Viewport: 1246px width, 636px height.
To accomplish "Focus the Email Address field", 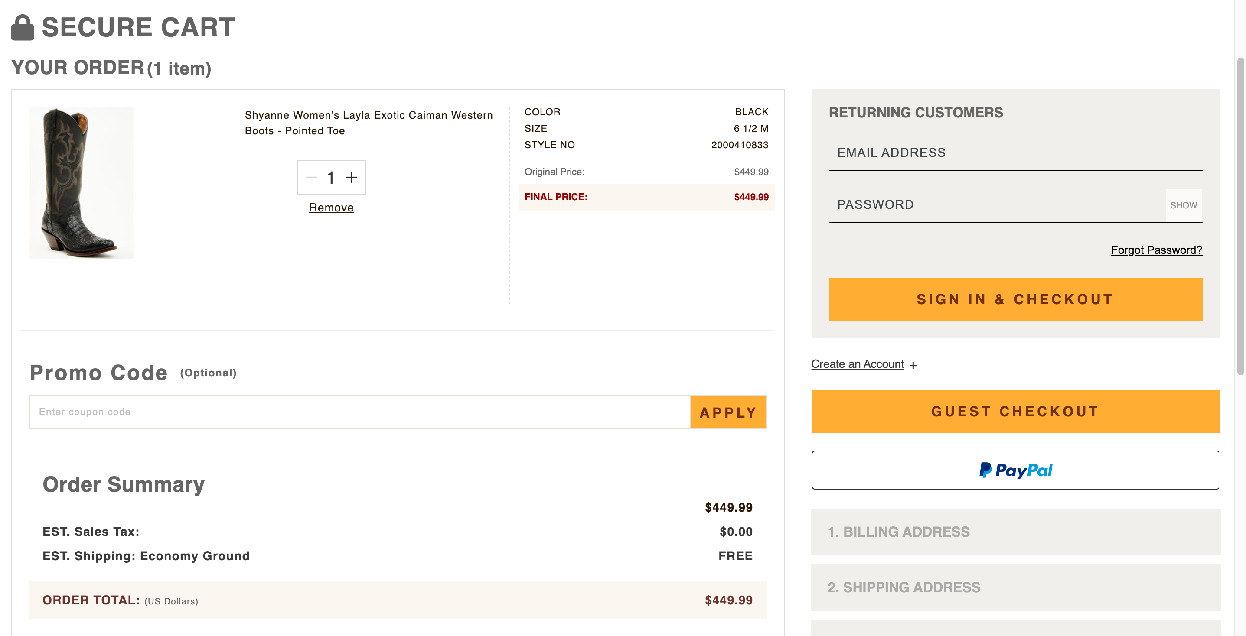I will click(x=1015, y=153).
